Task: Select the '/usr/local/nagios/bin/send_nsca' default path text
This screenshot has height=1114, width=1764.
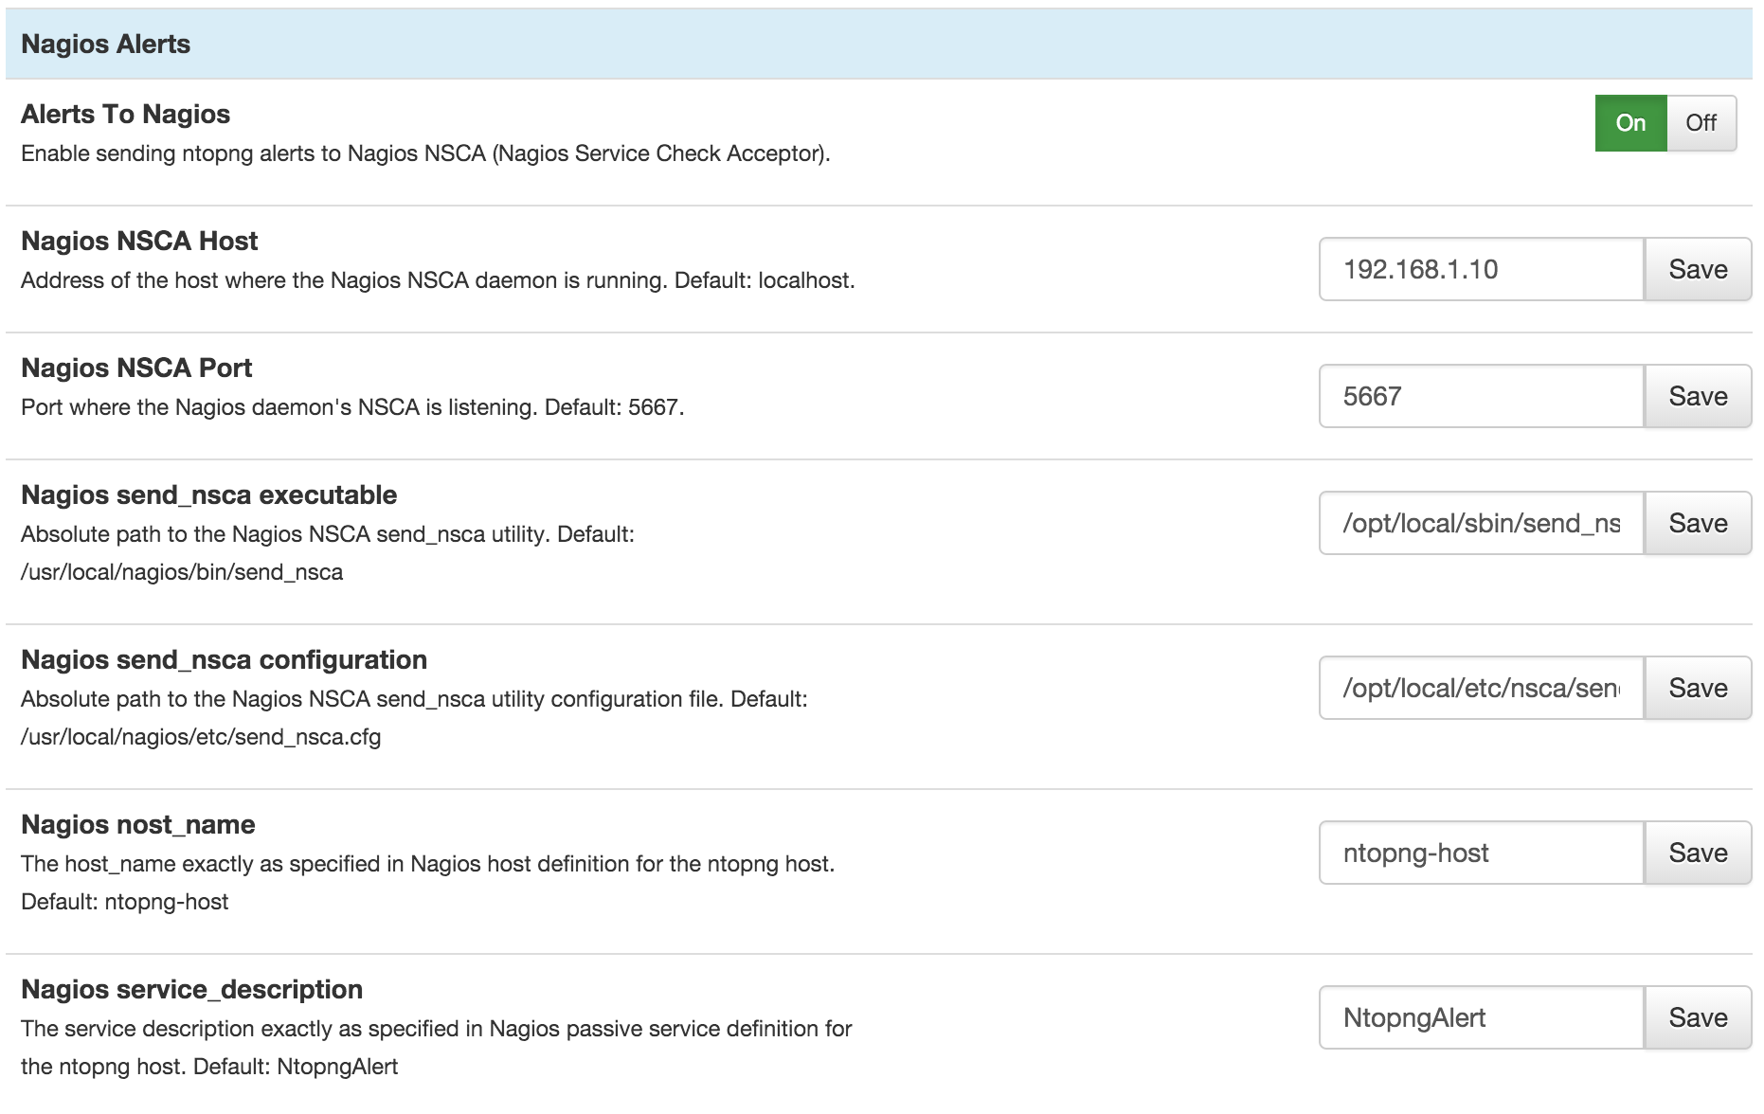Action: click(x=182, y=572)
